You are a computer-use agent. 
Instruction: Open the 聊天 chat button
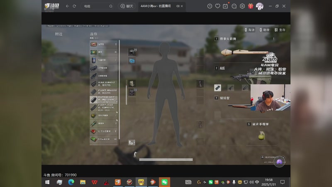[x=127, y=6]
